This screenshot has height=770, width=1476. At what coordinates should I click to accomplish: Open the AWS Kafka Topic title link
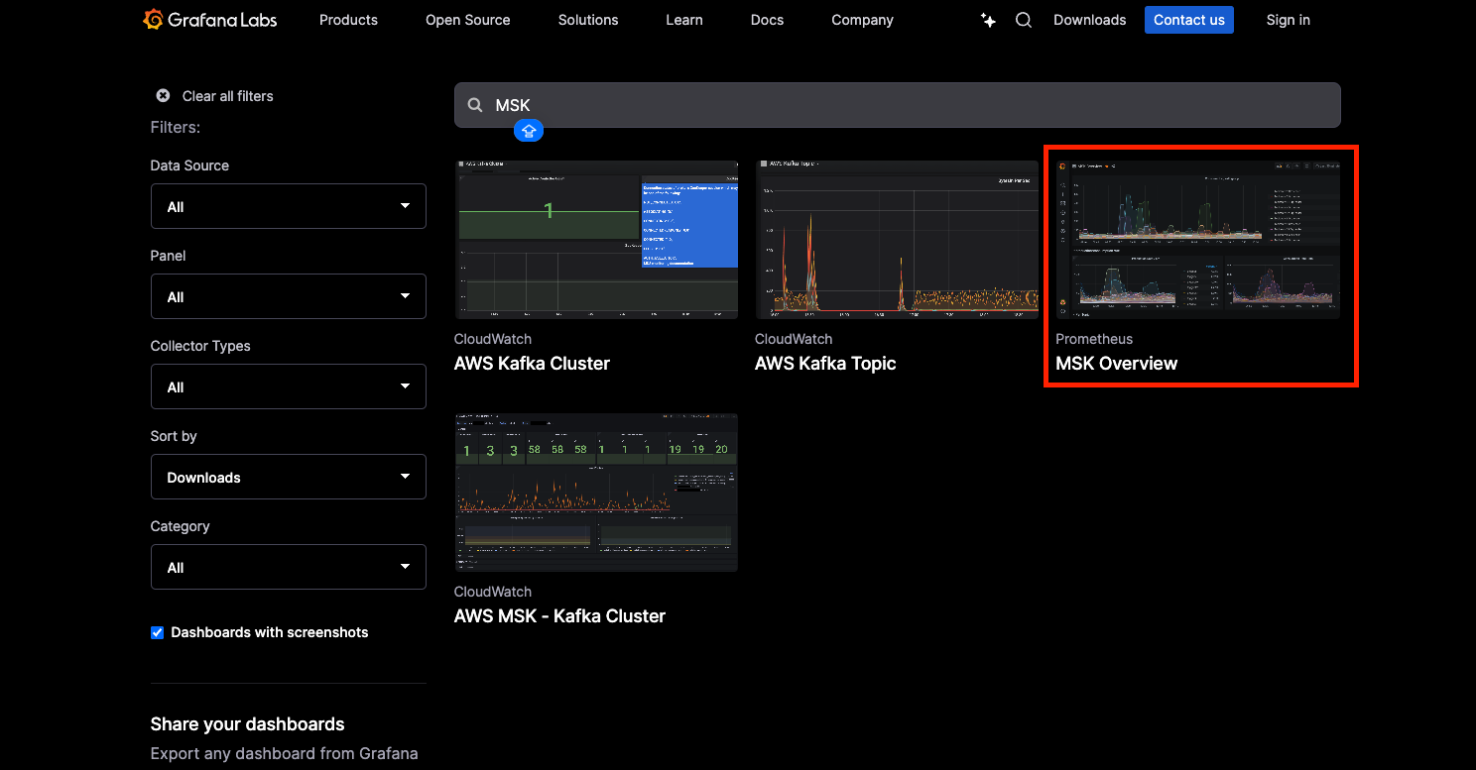(825, 364)
